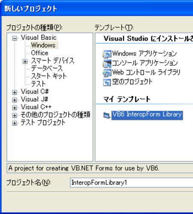This screenshot has width=193, height=214.
Task: Click the テンプレート(T) label
Action: pos(114,27)
